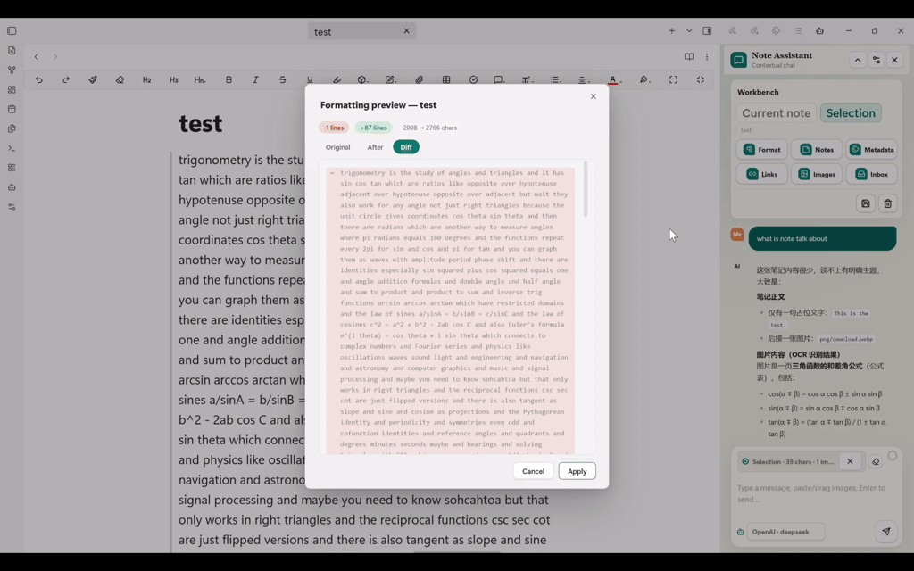Click the save floppy disk icon
This screenshot has width=914, height=571.
[866, 203]
